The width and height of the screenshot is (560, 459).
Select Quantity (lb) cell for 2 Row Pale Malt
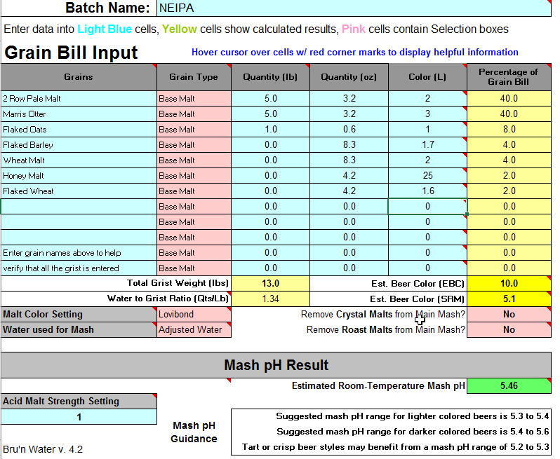270,98
